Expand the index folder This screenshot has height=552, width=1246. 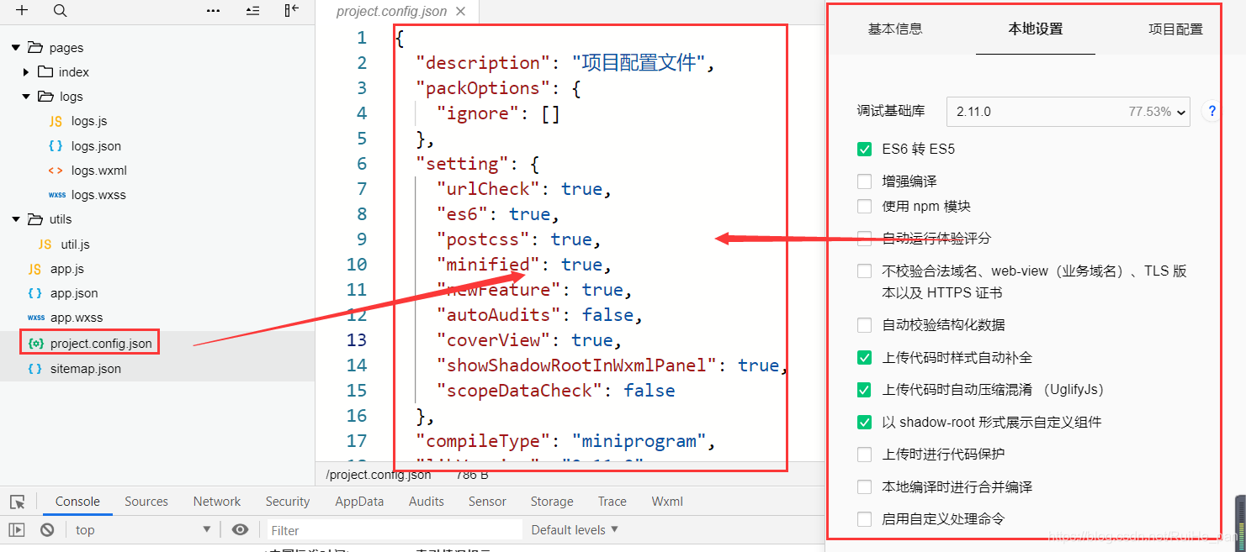[26, 72]
